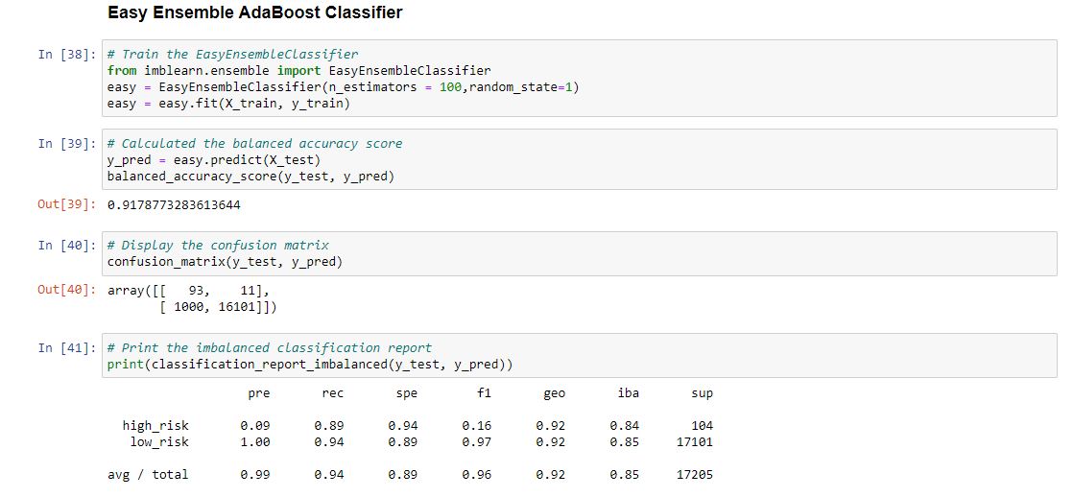Click the Out[40] prompt label

pyautogui.click(x=67, y=290)
